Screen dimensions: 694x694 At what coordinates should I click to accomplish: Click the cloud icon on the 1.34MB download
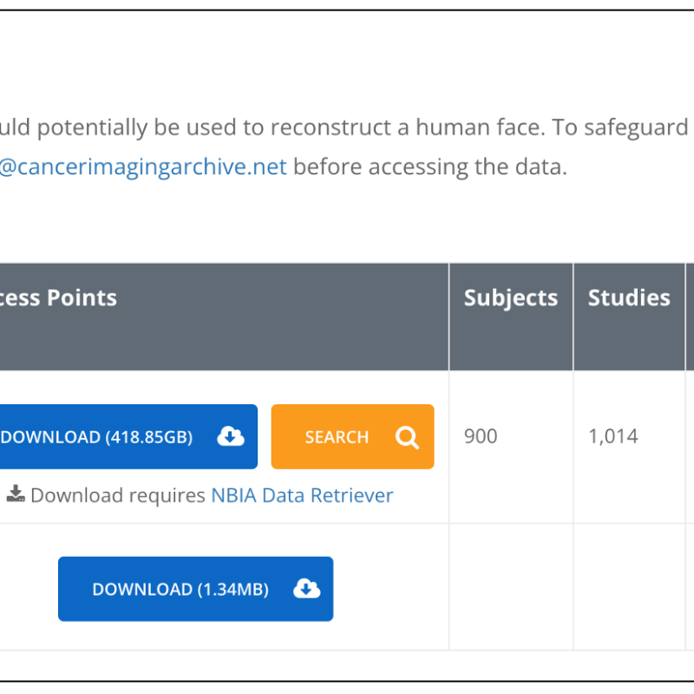coord(307,589)
